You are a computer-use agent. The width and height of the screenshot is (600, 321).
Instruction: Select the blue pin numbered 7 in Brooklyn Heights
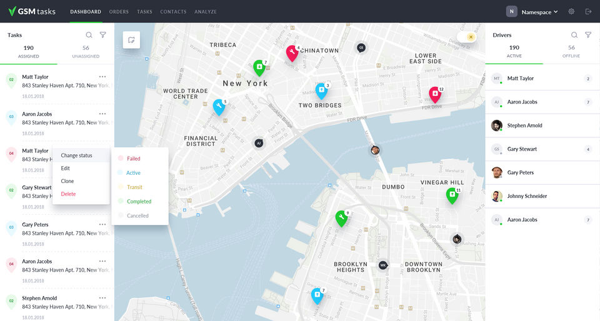click(317, 295)
